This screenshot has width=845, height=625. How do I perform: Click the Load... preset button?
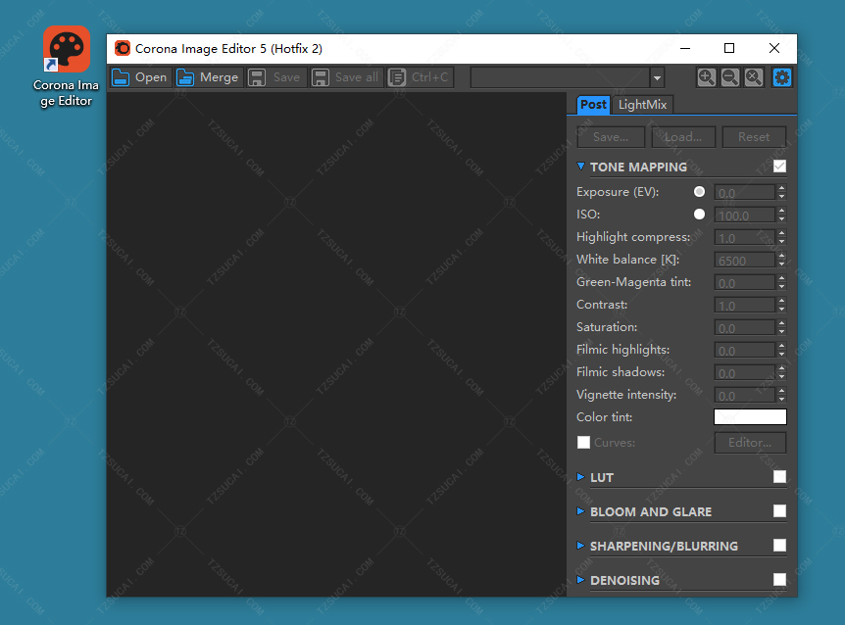point(683,137)
